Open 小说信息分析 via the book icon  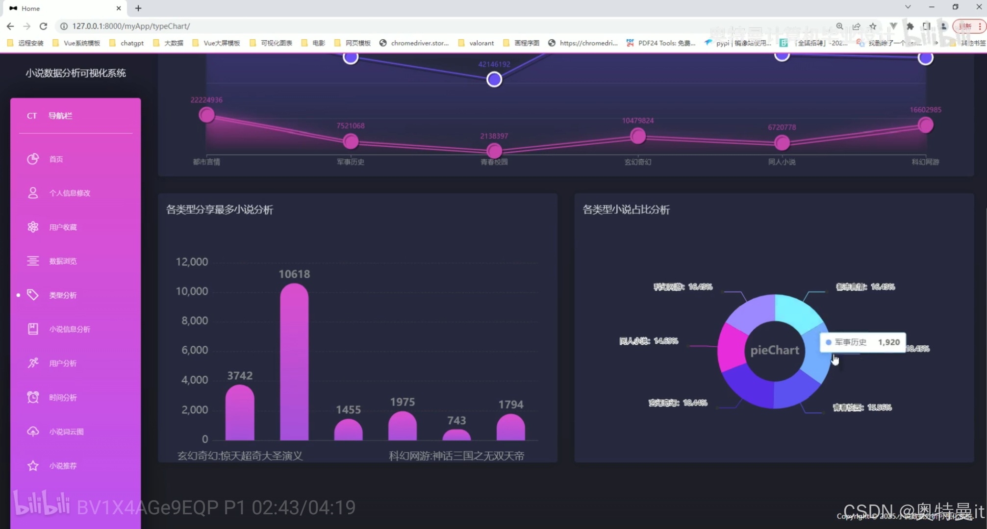click(x=33, y=329)
